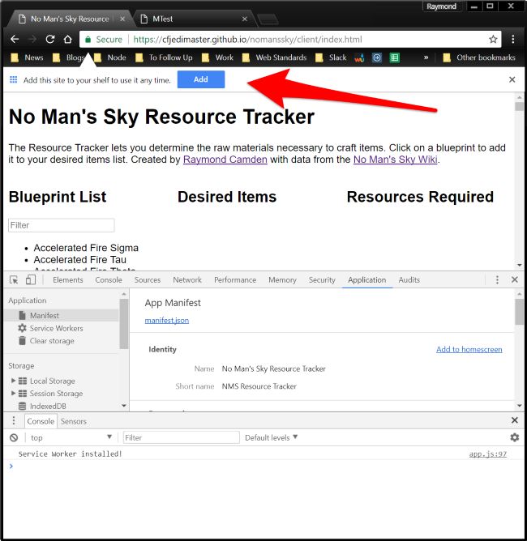
Task: Open console settings gear
Action: [515, 437]
